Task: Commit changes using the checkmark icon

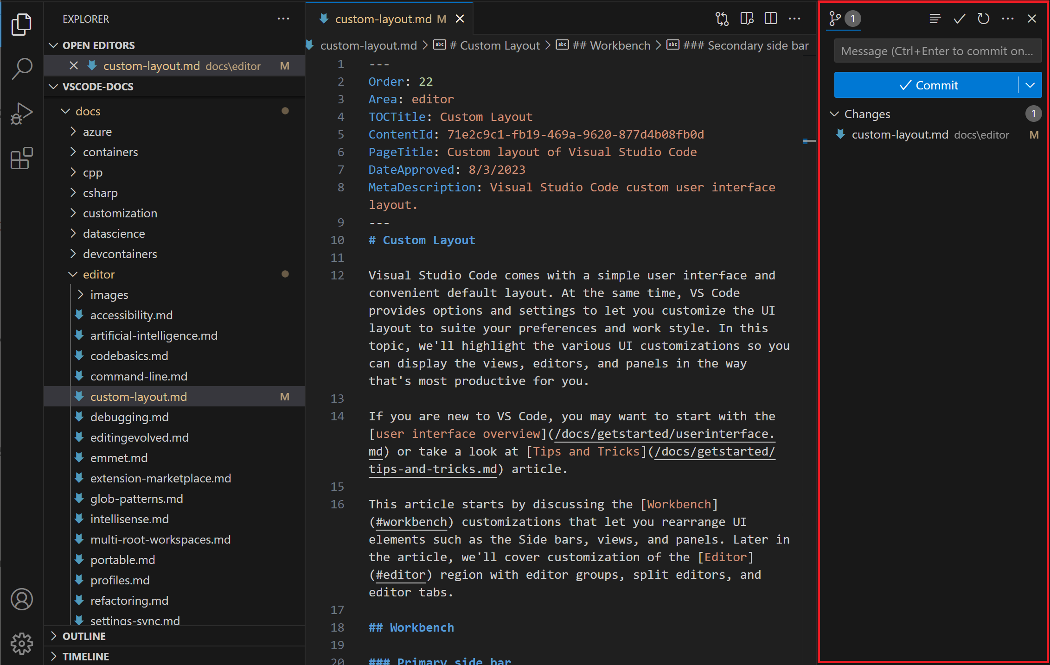Action: (959, 19)
